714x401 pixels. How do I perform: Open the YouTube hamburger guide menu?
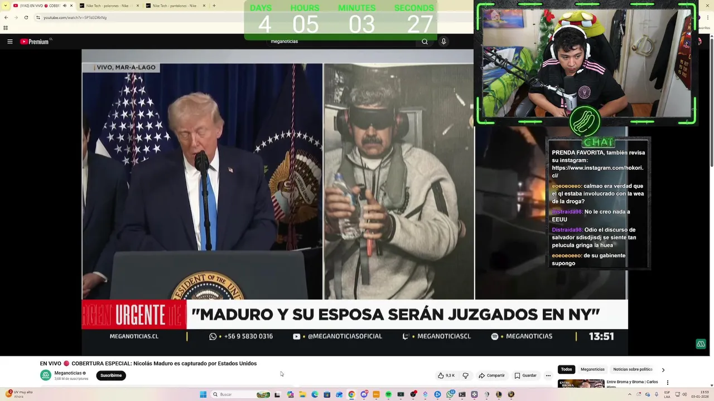click(x=9, y=41)
